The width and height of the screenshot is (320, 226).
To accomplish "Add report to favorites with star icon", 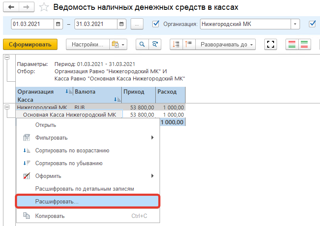I will [x=43, y=7].
